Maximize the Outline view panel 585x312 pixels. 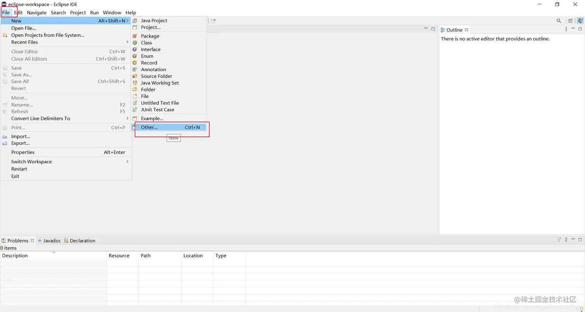580,29
